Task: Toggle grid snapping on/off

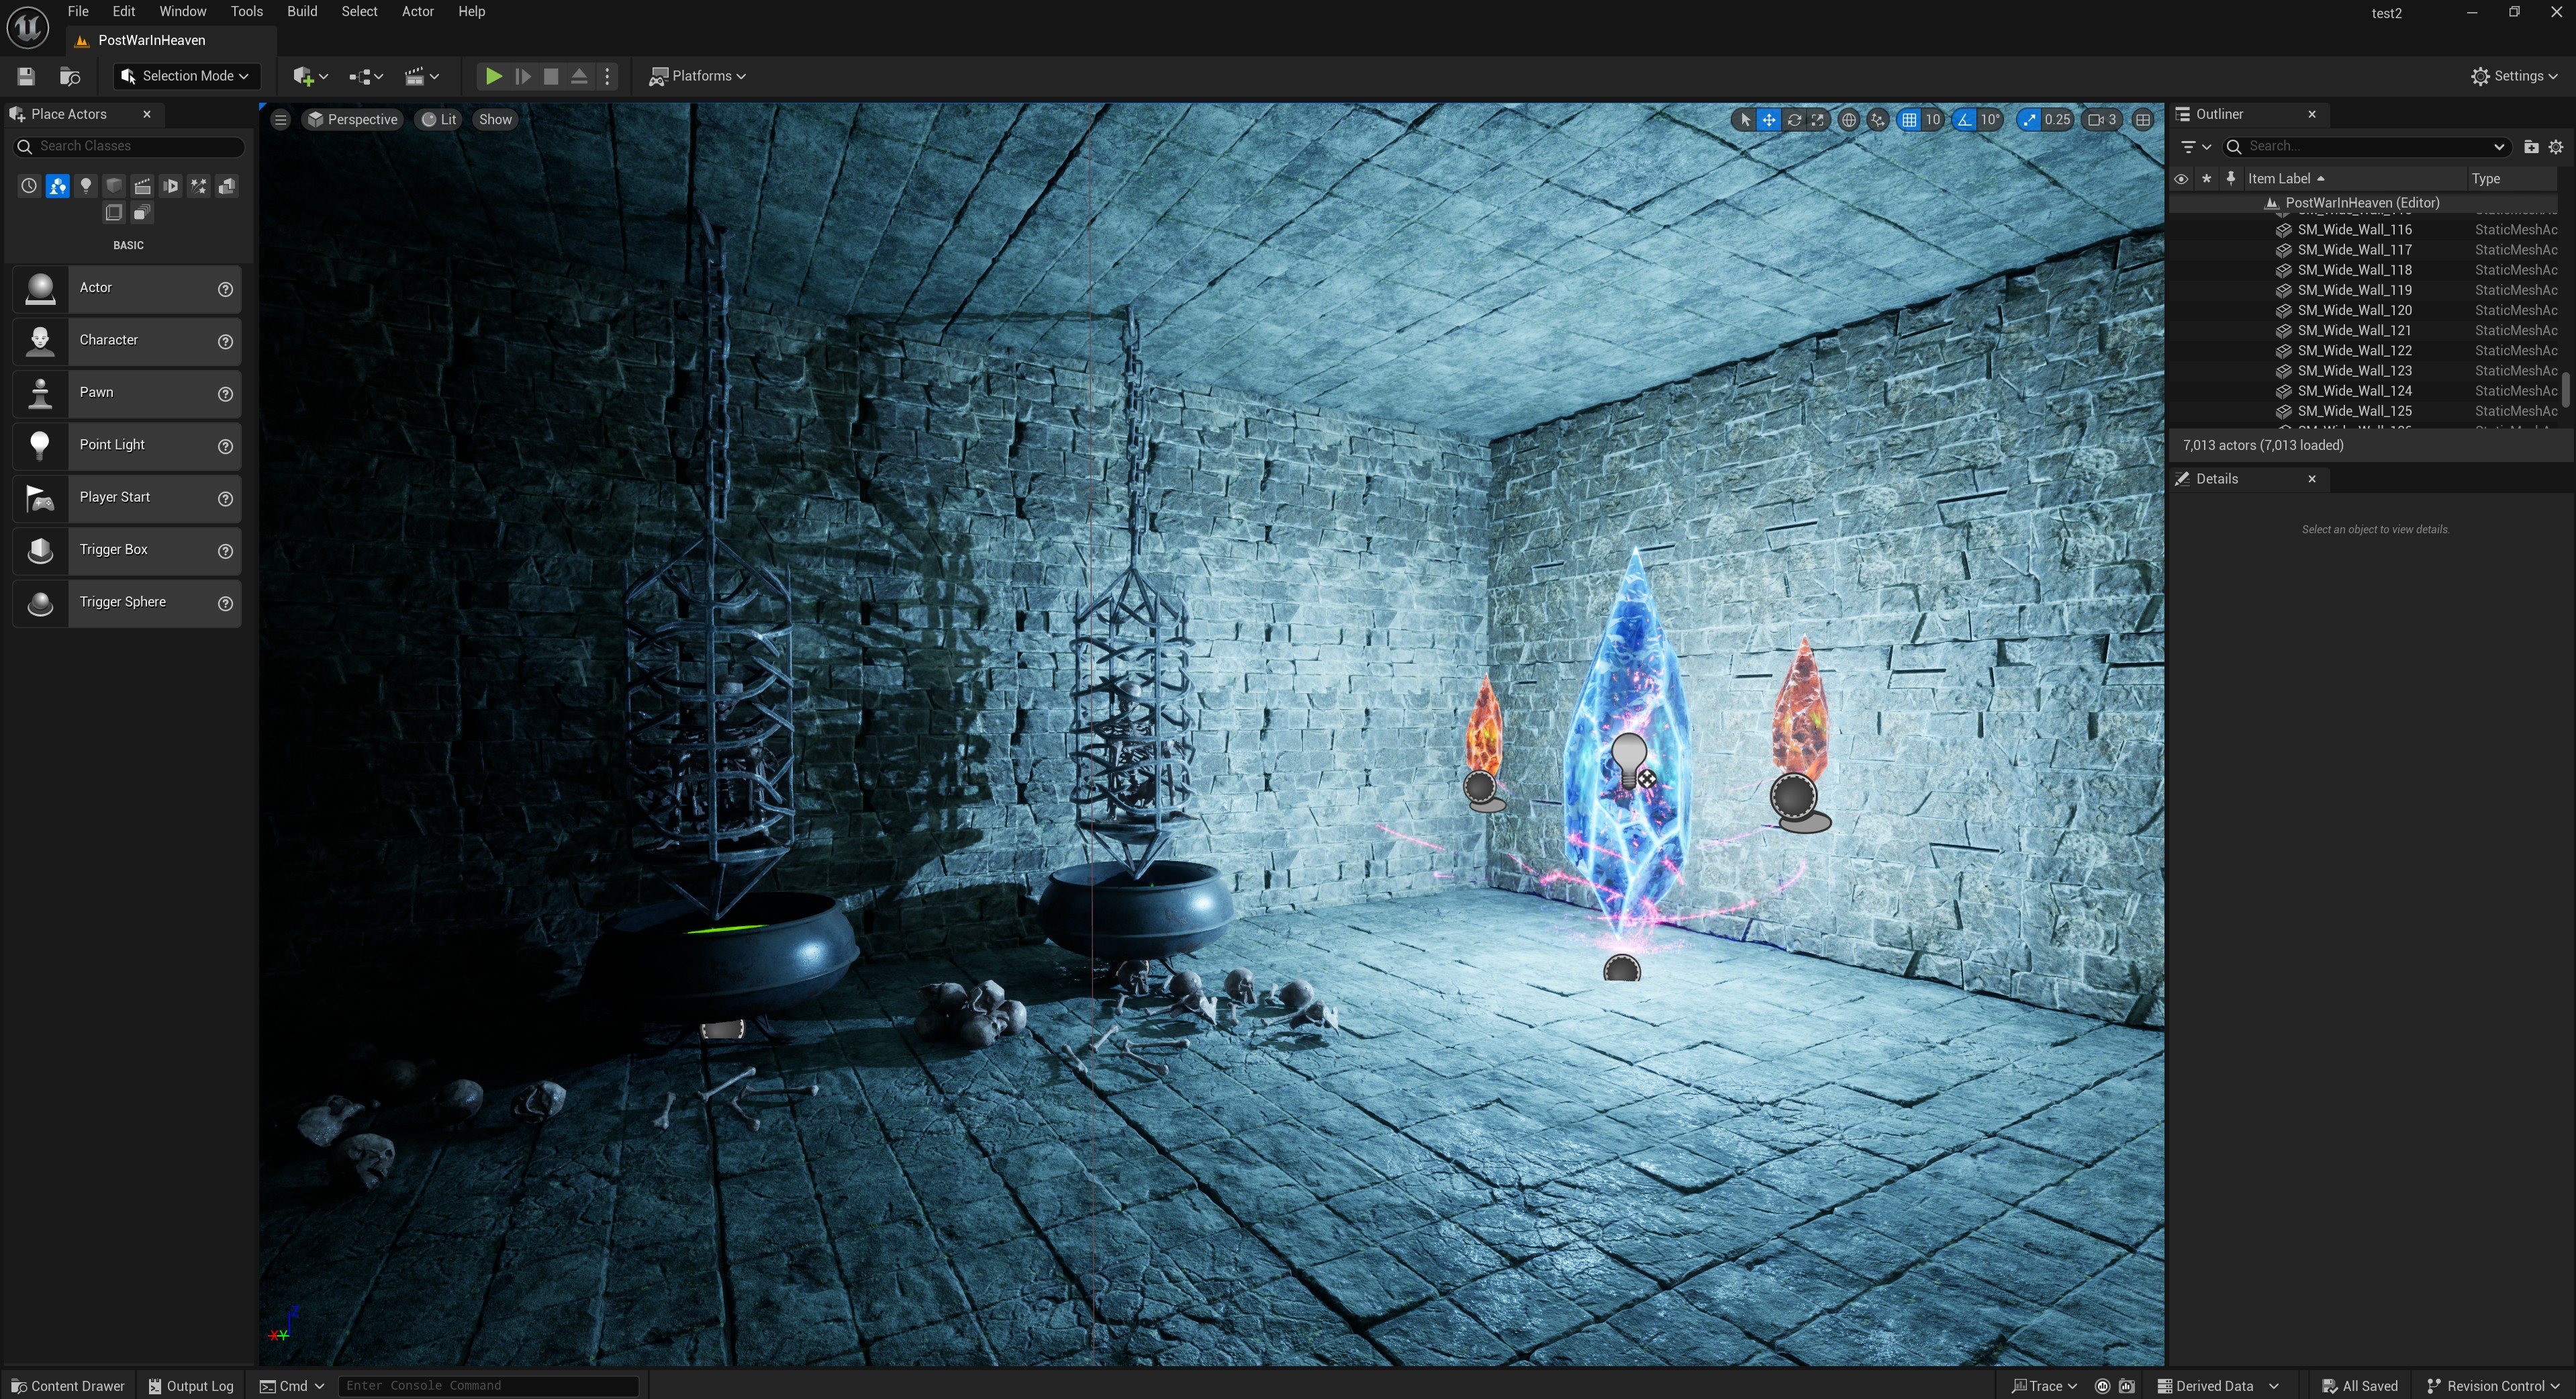Action: click(1909, 120)
